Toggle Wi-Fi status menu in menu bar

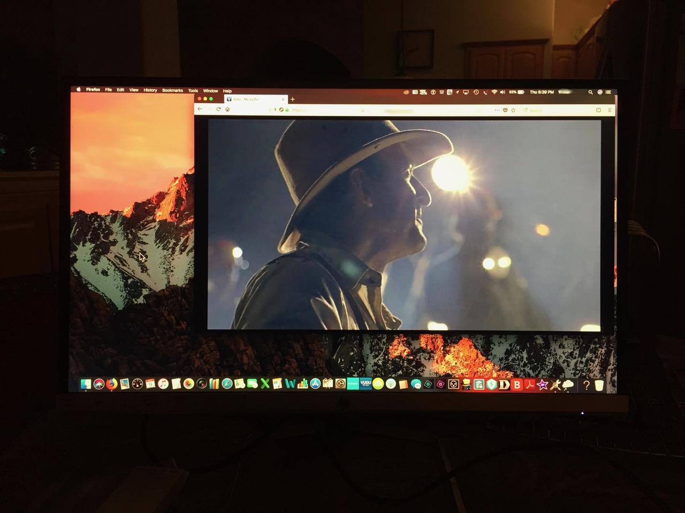pos(494,92)
